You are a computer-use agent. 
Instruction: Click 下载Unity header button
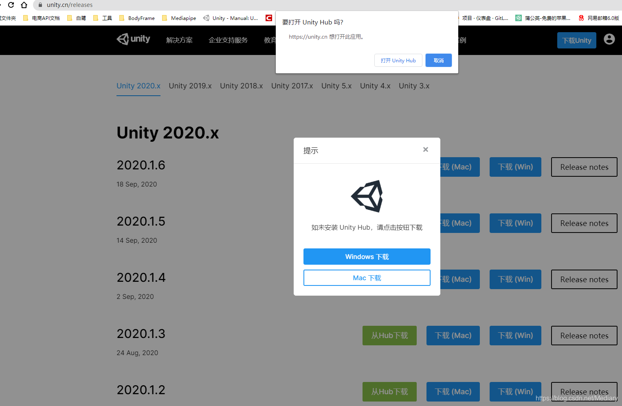[577, 40]
